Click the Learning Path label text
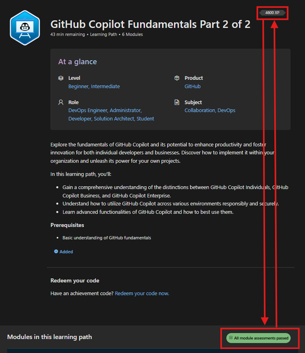This screenshot has width=305, height=353. [x=104, y=34]
